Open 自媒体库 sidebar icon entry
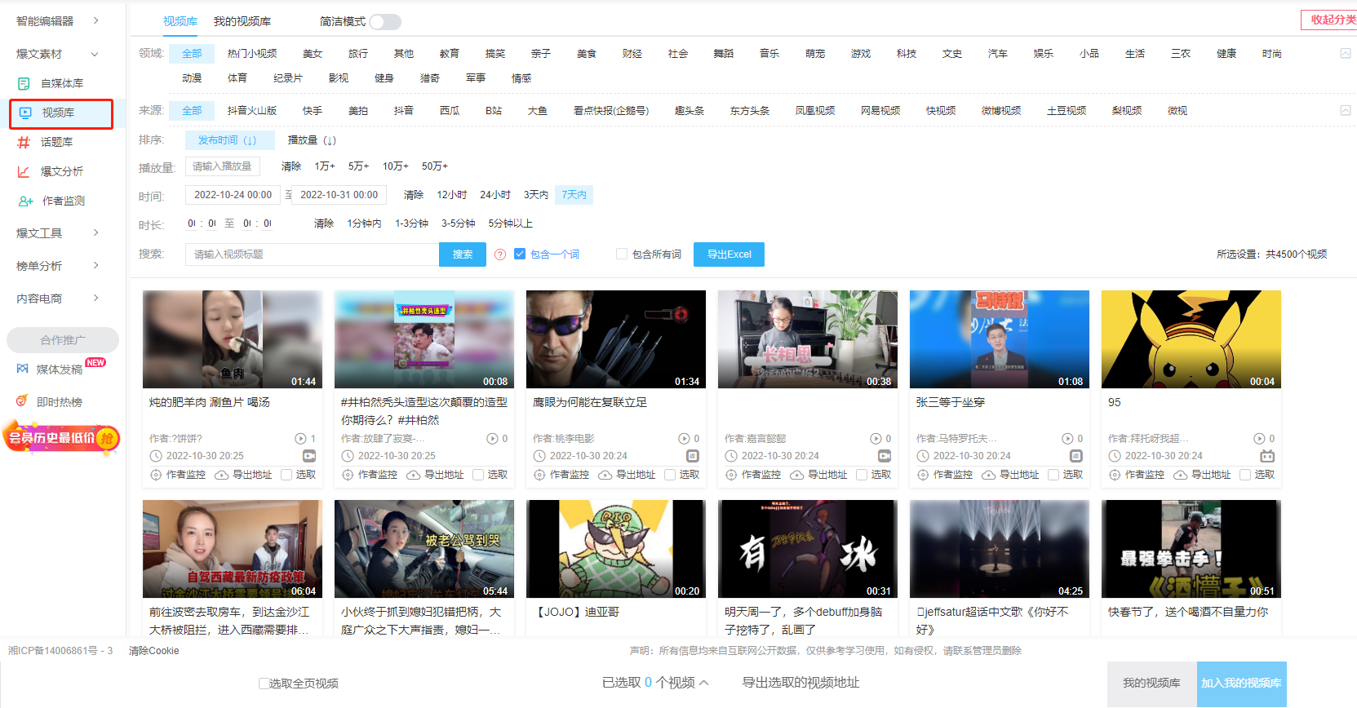The height and width of the screenshot is (708, 1357). [24, 83]
